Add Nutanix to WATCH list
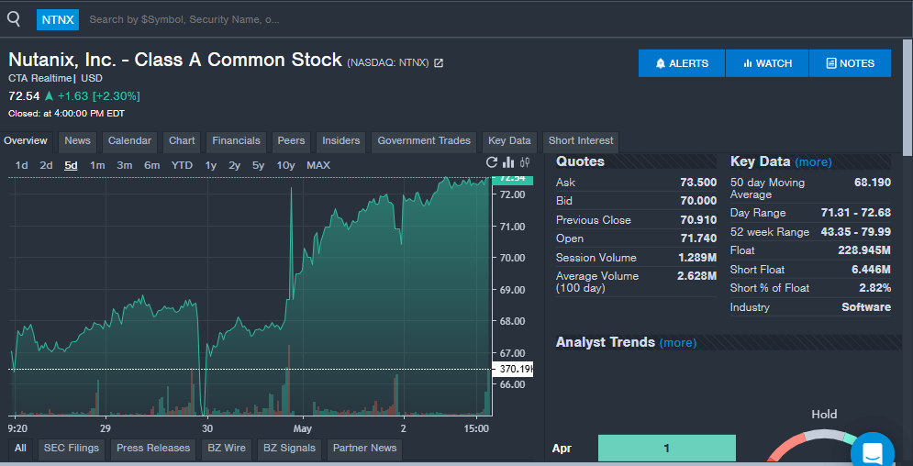This screenshot has height=466, width=913. tap(767, 63)
